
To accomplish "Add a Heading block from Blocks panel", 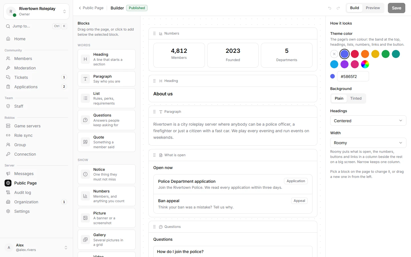I will (x=106, y=59).
